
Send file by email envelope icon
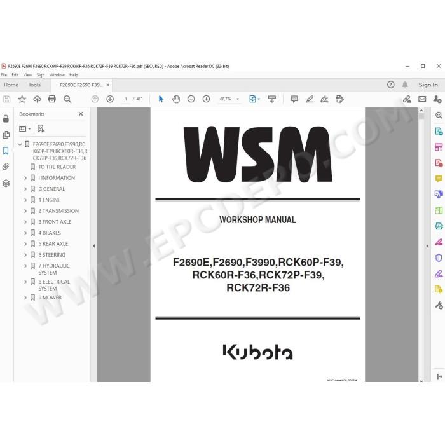pos(422,99)
